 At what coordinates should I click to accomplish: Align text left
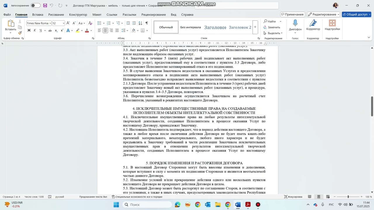99,30
